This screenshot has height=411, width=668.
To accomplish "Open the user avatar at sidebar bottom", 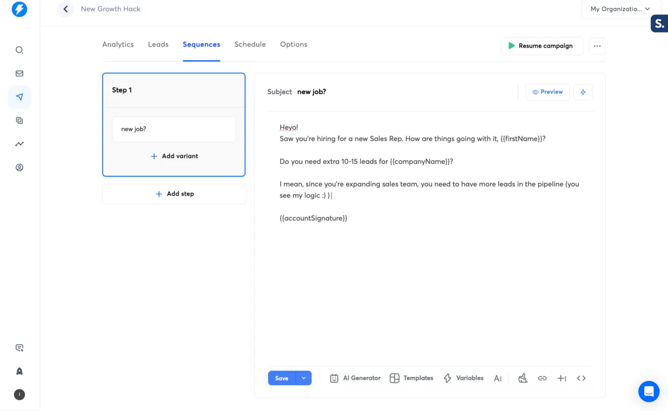I will point(20,394).
